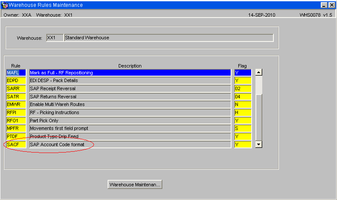
Task: Edit the flag field of MAFL rule
Action: (x=243, y=73)
